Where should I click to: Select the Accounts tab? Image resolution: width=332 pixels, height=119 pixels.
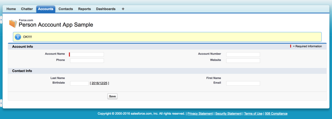pyautogui.click(x=46, y=9)
